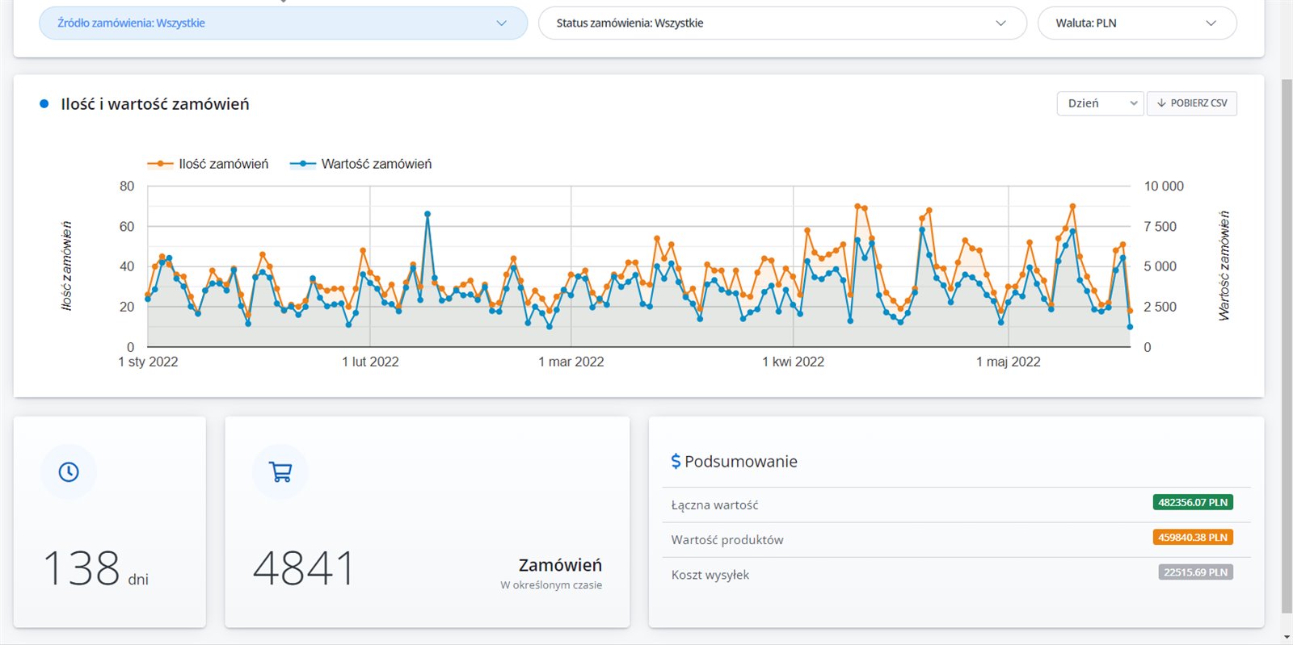Viewport: 1293px width, 645px height.
Task: Click the clock icon on days card
Action: click(69, 471)
